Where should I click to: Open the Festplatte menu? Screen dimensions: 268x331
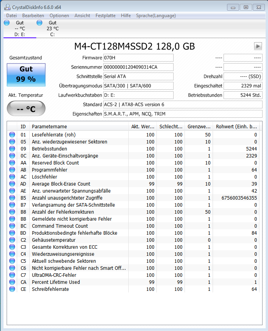(x=106, y=16)
